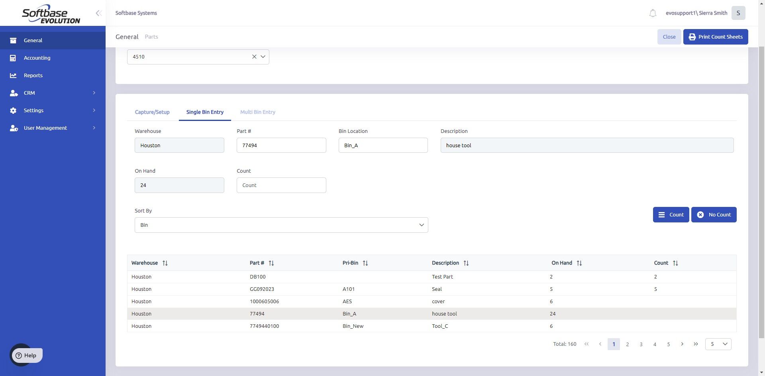Click the Description field containing house tool
Viewport: 765px width, 376px height.
pyautogui.click(x=587, y=146)
